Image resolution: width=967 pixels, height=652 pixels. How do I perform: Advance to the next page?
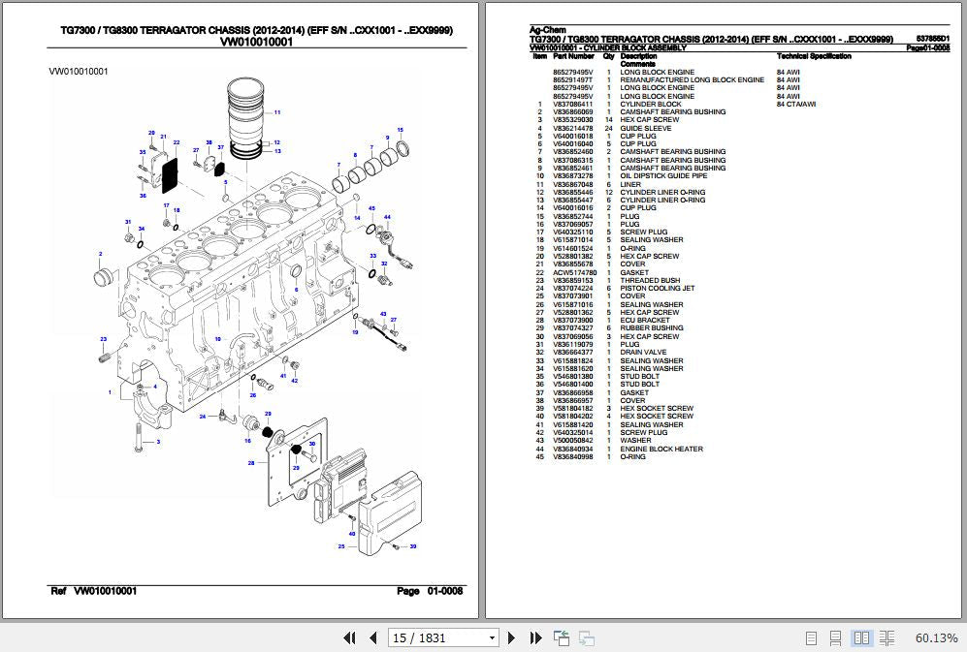[513, 637]
